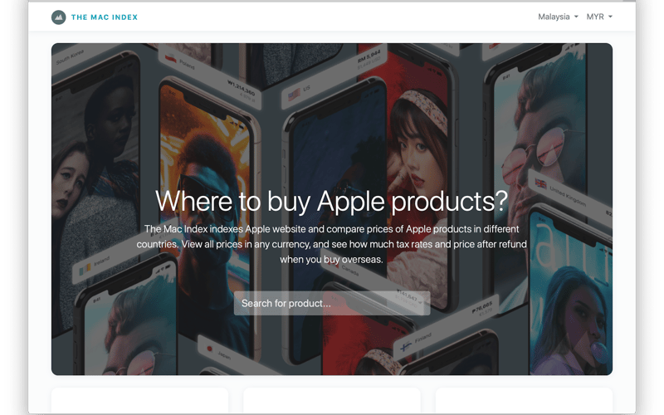Click the US flag in hero image
Image resolution: width=664 pixels, height=415 pixels.
click(294, 95)
